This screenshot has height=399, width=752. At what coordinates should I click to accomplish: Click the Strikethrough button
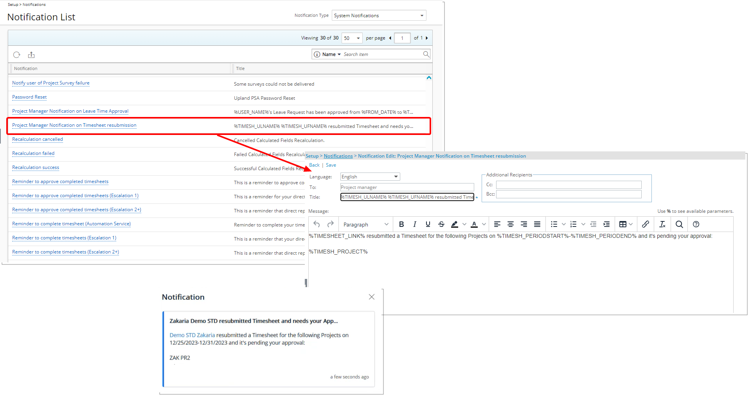pos(441,224)
